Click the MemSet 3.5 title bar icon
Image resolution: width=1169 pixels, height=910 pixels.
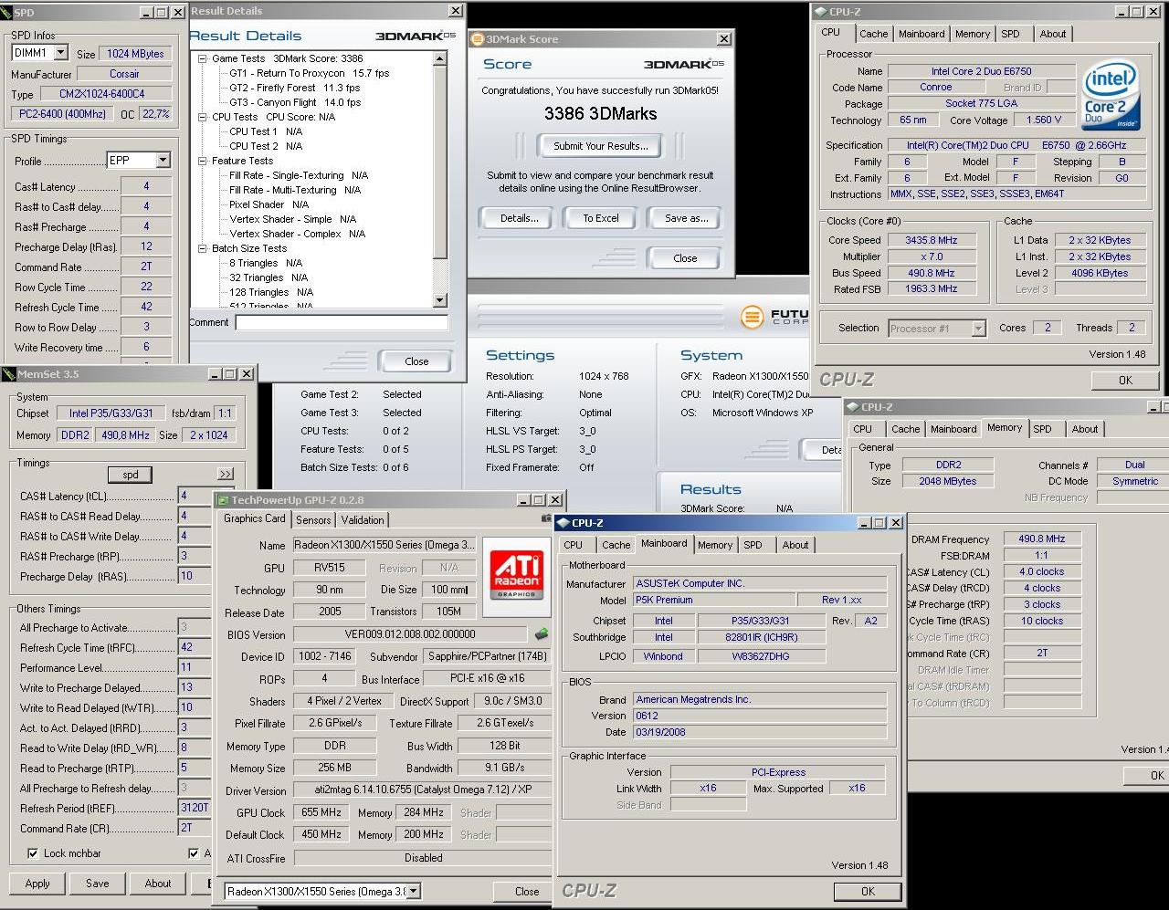pos(9,374)
